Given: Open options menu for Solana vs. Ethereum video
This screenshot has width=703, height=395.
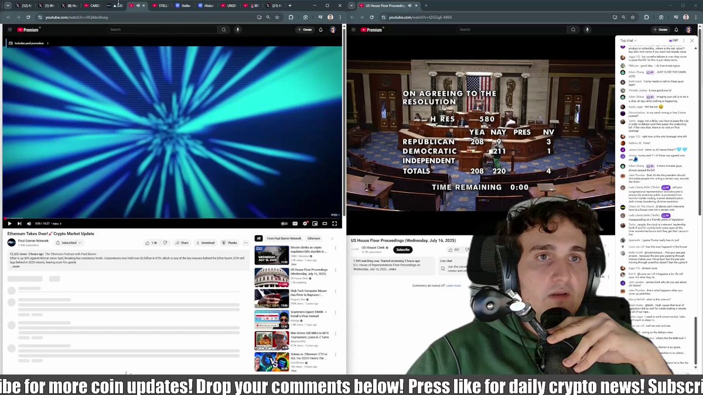Looking at the screenshot, I should click(336, 356).
